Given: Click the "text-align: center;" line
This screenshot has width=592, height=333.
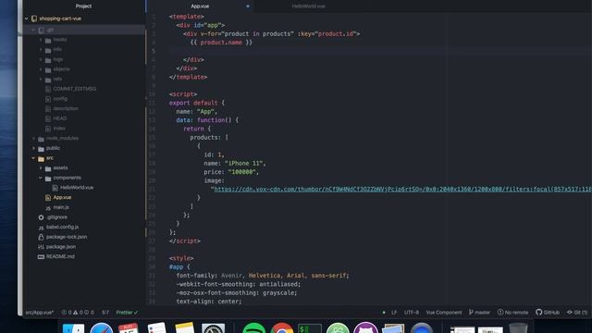Looking at the screenshot, I should click(209, 302).
